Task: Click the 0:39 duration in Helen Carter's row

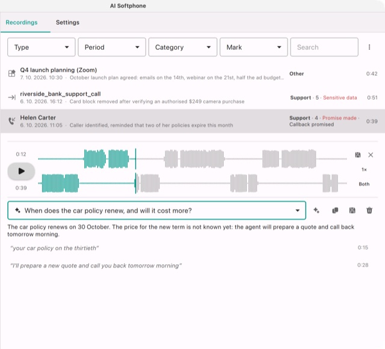Action: pos(372,121)
